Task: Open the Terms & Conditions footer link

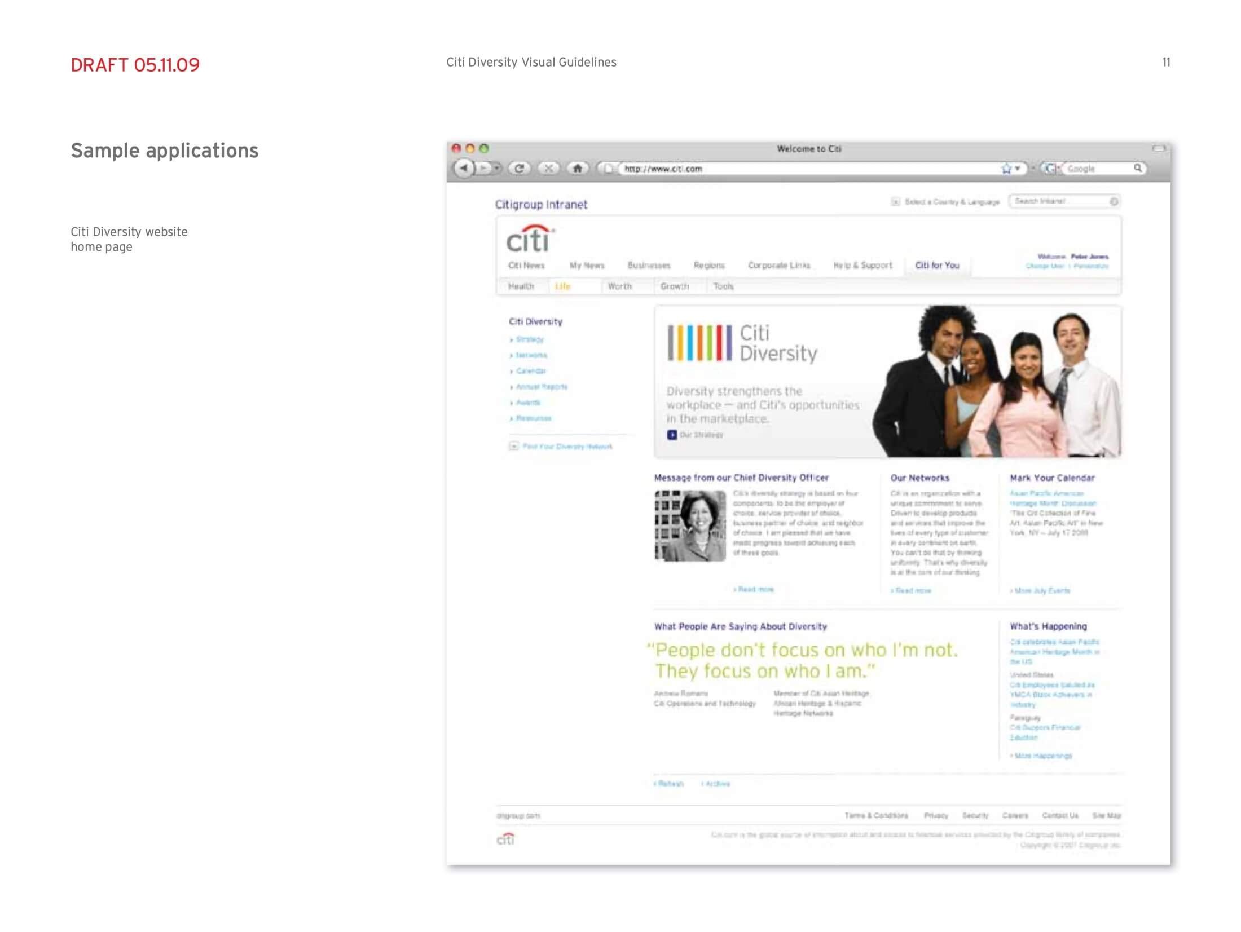Action: tap(876, 815)
